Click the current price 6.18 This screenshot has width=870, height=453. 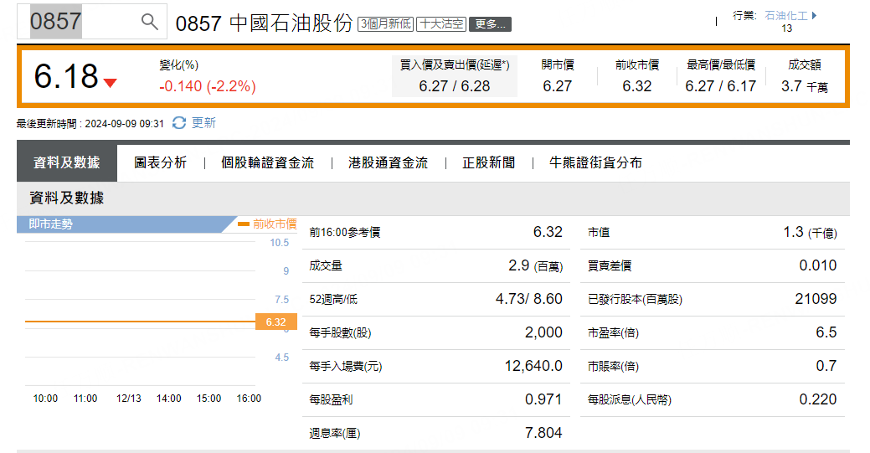(x=66, y=76)
